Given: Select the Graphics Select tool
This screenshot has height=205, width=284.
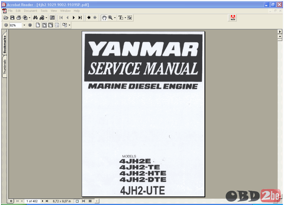Looking at the screenshot, I should [130, 18].
